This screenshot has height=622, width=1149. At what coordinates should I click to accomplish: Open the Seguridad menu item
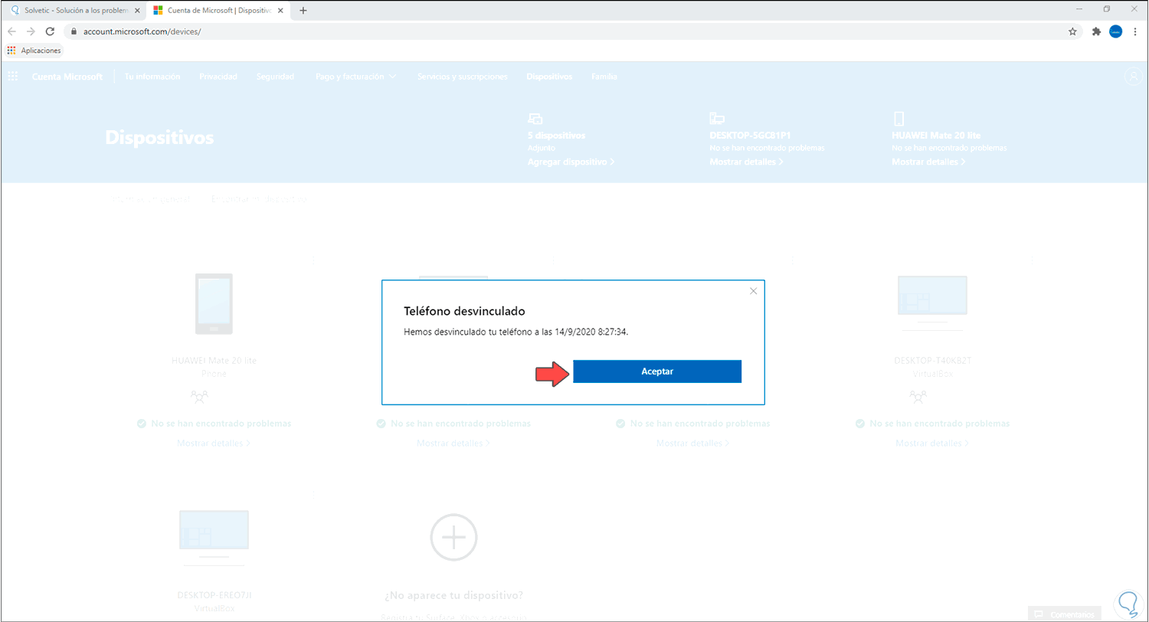pyautogui.click(x=275, y=77)
